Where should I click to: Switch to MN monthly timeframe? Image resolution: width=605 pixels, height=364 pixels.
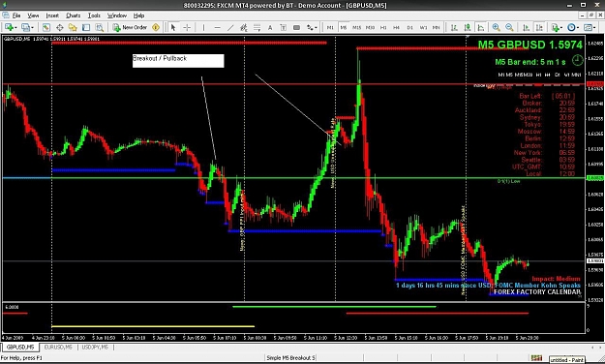click(x=436, y=27)
